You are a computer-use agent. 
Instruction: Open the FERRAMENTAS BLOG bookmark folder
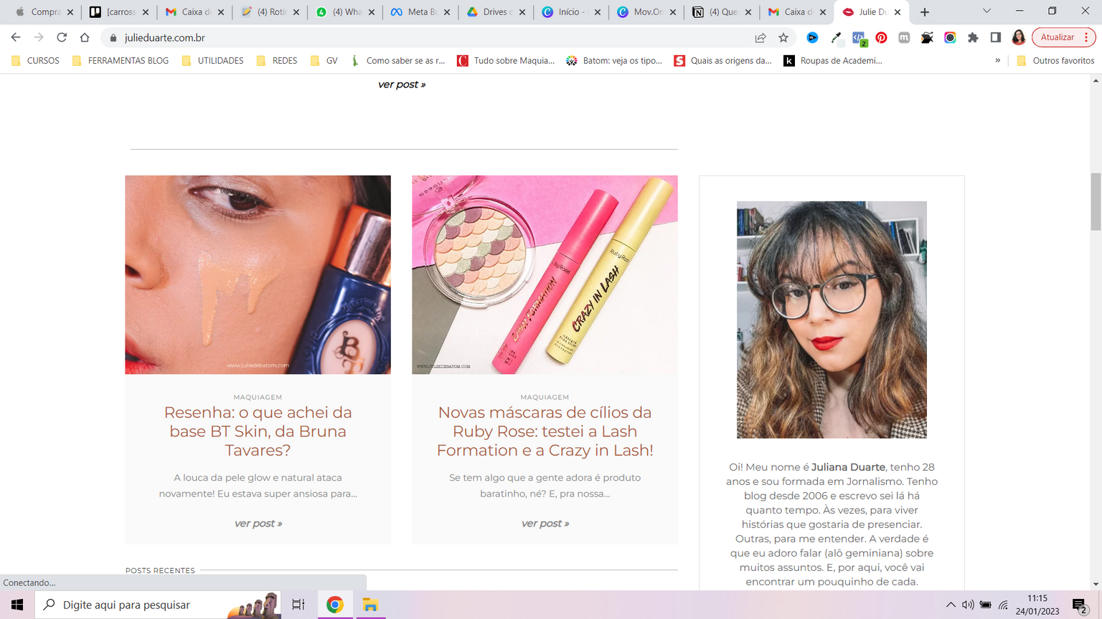pos(121,61)
